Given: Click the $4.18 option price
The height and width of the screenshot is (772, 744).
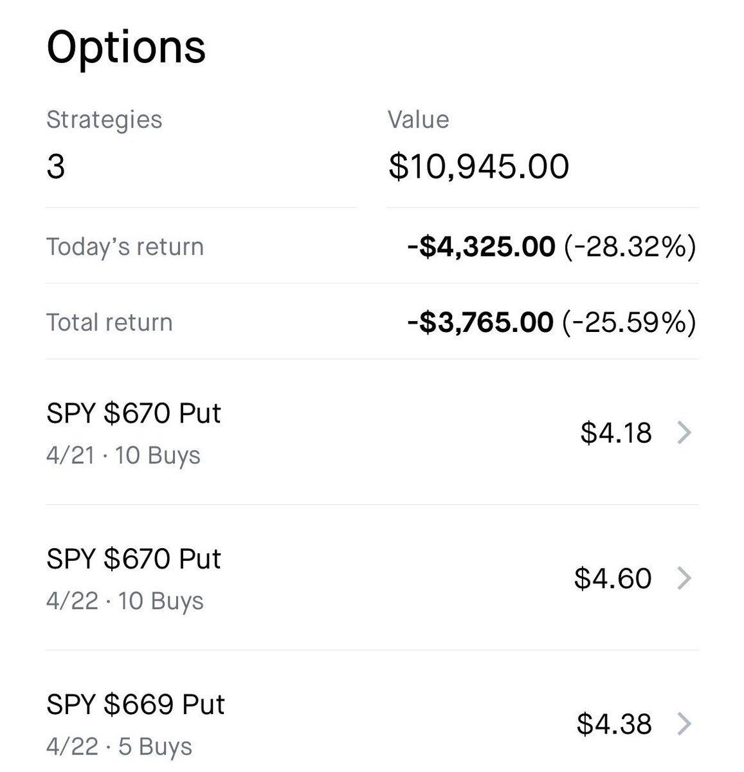Looking at the screenshot, I should 616,433.
